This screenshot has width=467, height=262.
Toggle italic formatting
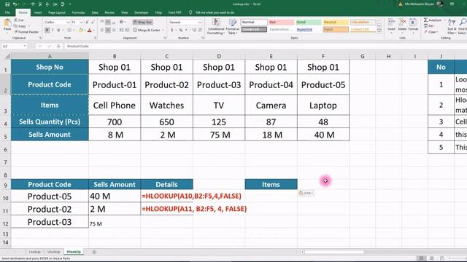coord(53,30)
